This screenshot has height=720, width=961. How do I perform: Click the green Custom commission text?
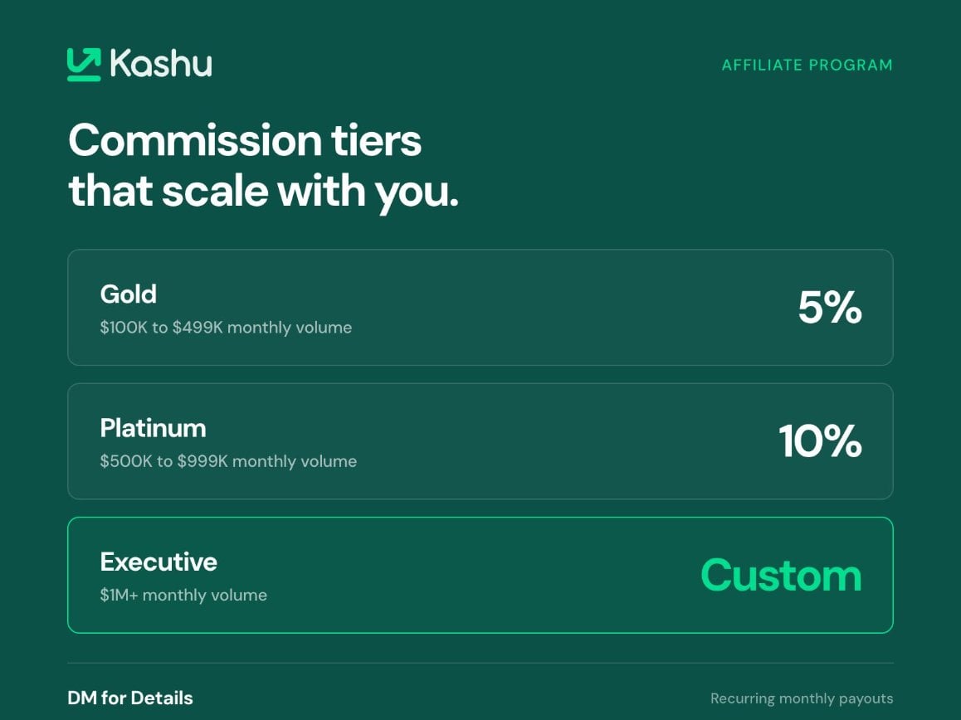tap(782, 576)
